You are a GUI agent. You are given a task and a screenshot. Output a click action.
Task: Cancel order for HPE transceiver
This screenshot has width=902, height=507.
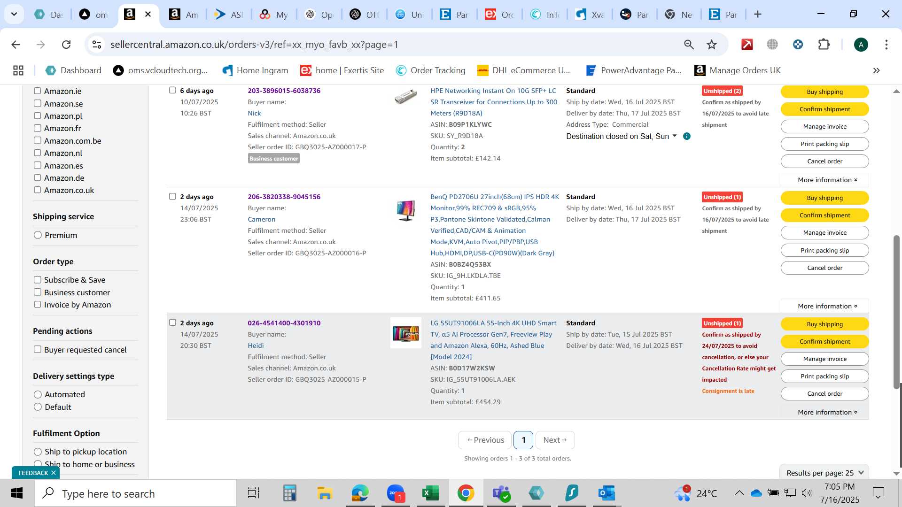(824, 161)
